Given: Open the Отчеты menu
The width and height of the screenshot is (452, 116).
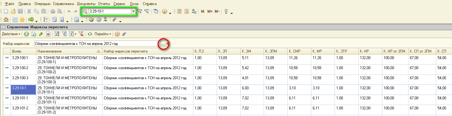Looking at the screenshot, I should tap(104, 4).
